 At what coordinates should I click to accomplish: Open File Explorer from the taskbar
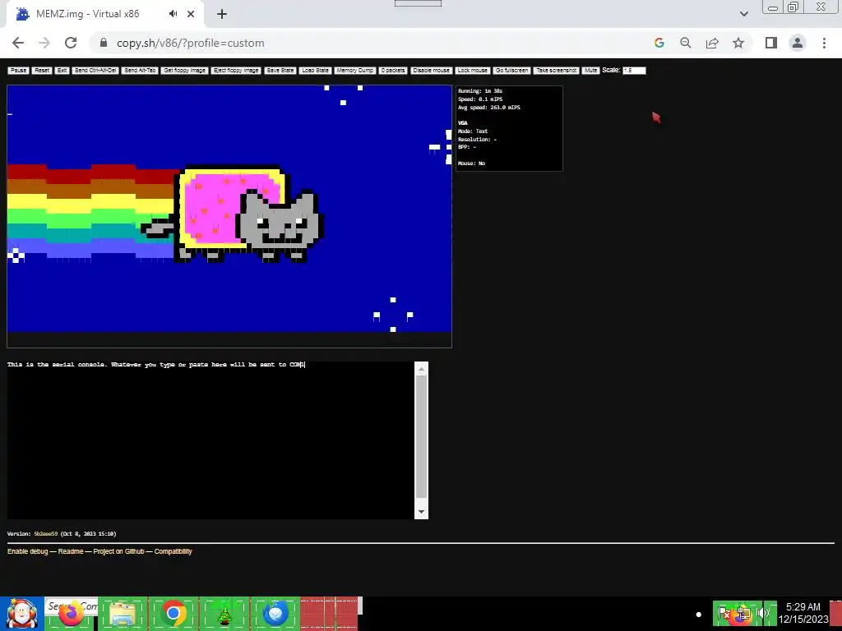click(x=122, y=614)
